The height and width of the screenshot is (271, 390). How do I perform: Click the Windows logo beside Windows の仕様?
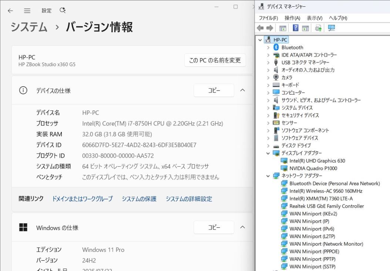click(x=24, y=227)
